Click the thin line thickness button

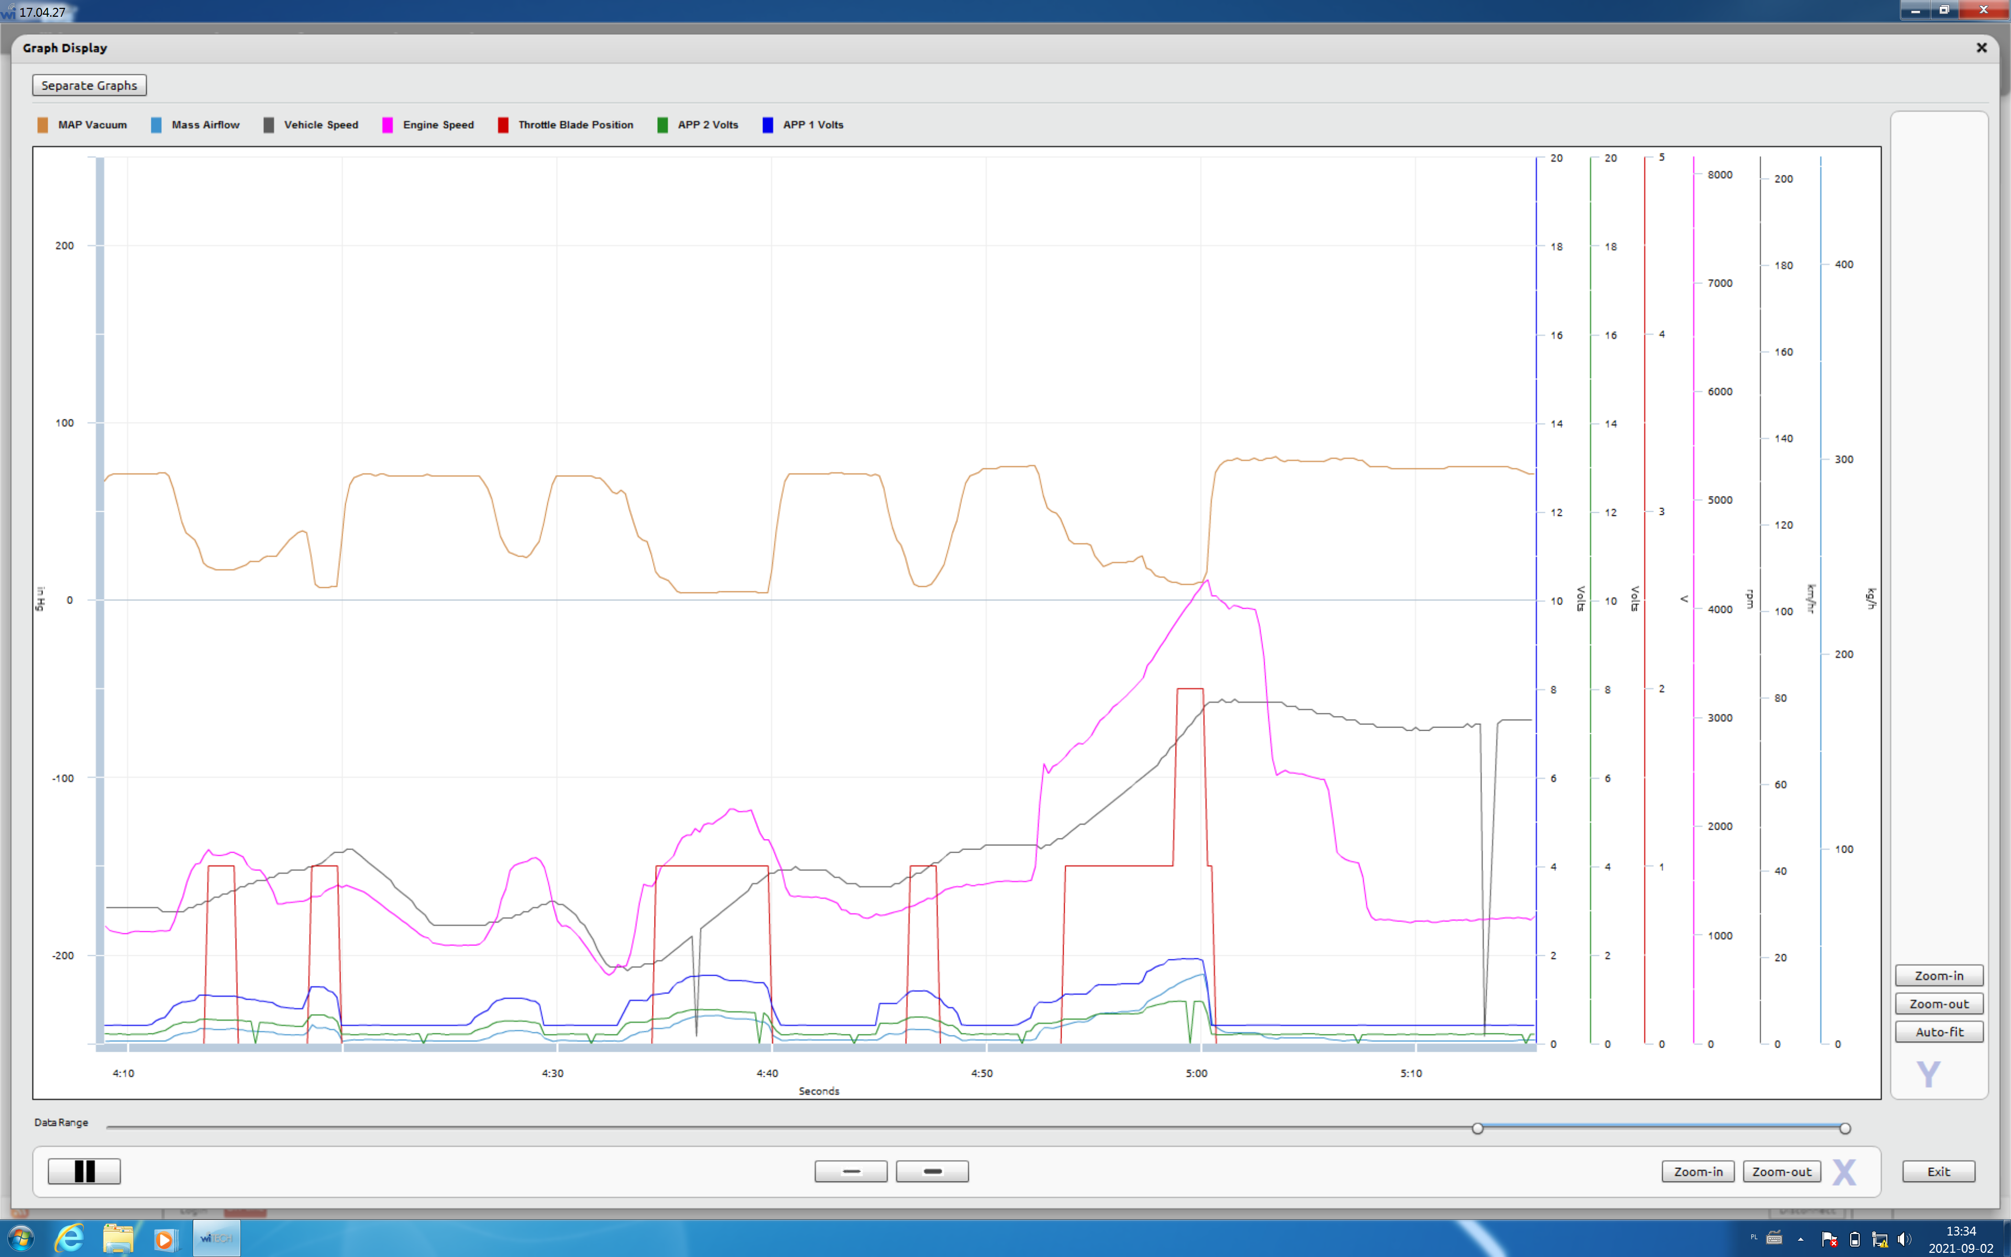pyautogui.click(x=850, y=1171)
